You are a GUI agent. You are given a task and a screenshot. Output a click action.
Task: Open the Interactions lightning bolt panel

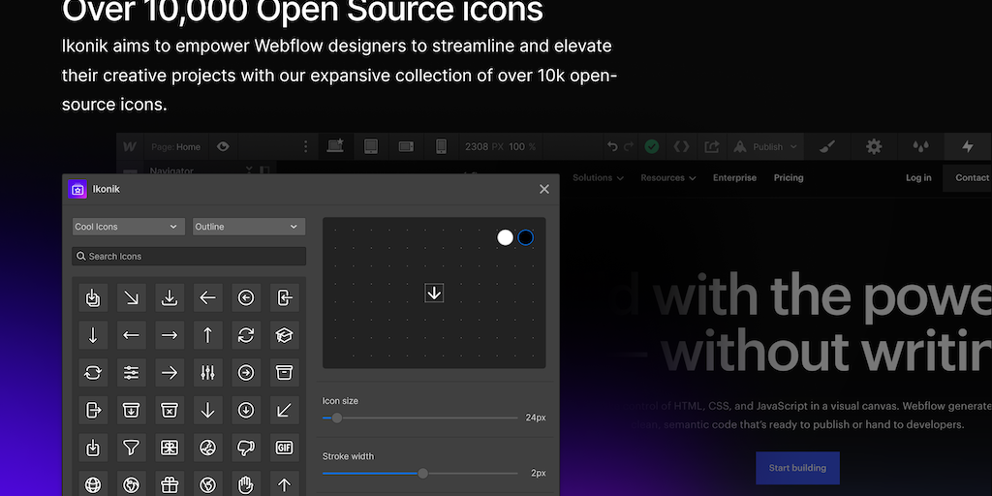[966, 147]
